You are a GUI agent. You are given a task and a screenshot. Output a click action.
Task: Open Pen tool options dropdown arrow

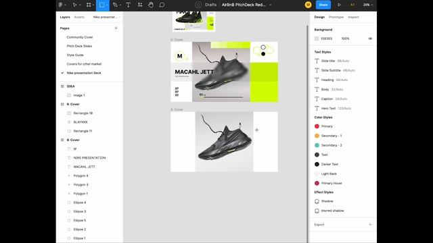120,5
